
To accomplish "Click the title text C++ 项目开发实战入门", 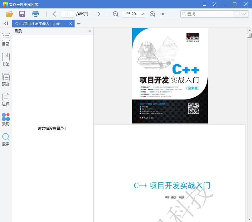I will [172, 186].
